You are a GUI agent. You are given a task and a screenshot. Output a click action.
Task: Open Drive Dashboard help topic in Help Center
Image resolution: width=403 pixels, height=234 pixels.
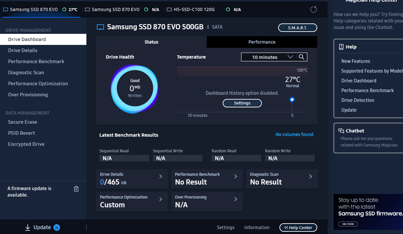click(x=359, y=81)
